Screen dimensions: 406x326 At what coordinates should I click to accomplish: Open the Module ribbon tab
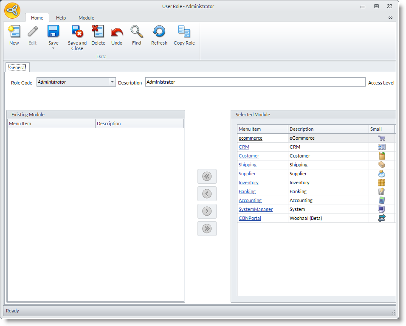[x=86, y=18]
